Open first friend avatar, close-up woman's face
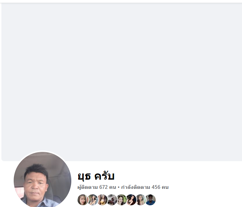Viewport: 242px width, 207px height. (83, 200)
